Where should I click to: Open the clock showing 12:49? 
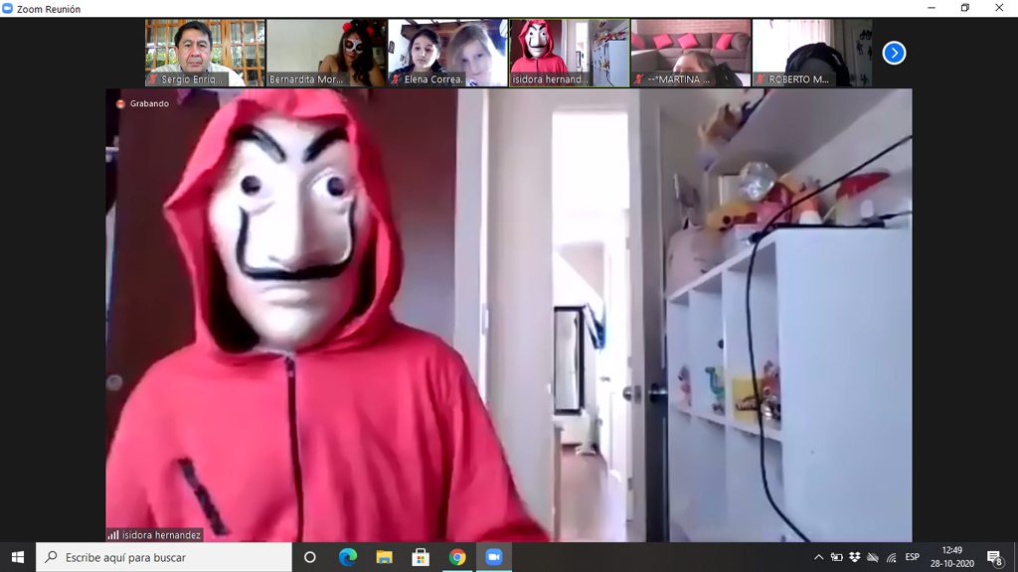952,556
